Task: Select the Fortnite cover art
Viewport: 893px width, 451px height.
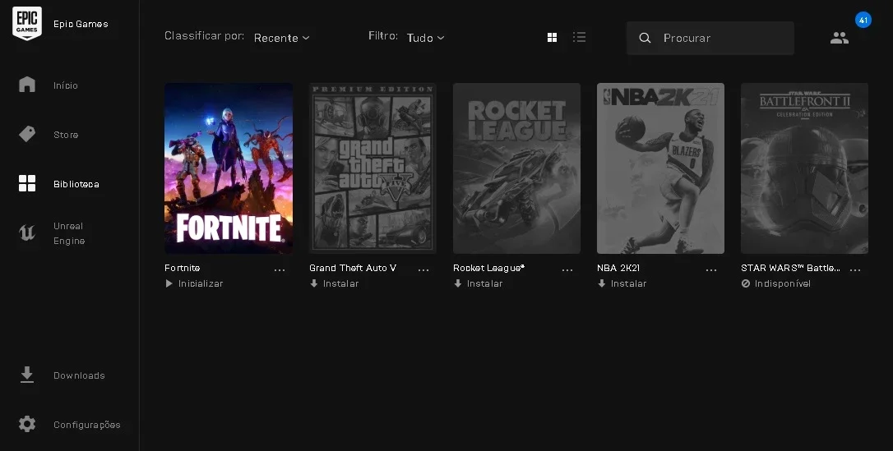Action: pos(229,168)
